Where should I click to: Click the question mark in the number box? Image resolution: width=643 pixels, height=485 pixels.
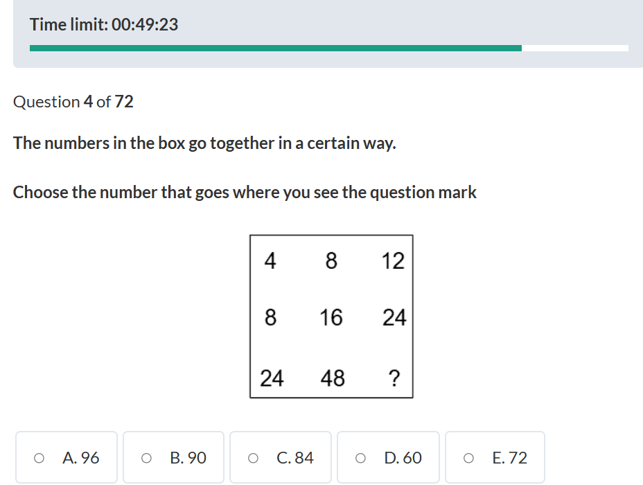tap(394, 378)
